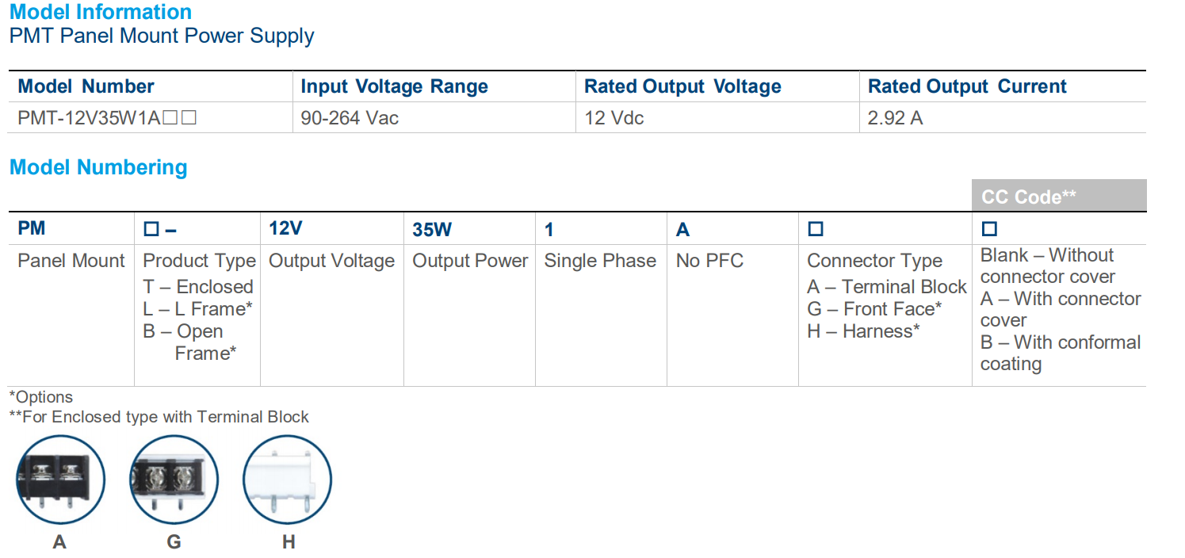Select the Product Type placeholder box
The height and width of the screenshot is (558, 1185).
[x=151, y=229]
